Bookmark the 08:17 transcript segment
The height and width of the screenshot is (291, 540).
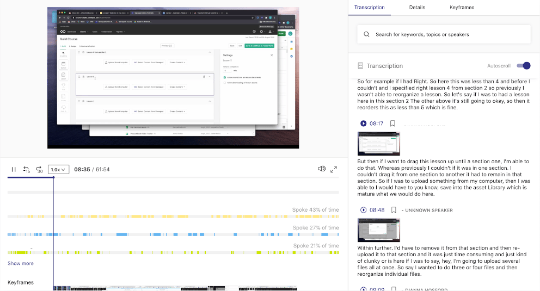click(392, 123)
